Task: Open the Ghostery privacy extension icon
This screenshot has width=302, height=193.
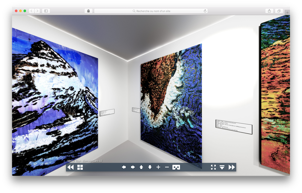Action: point(88,11)
